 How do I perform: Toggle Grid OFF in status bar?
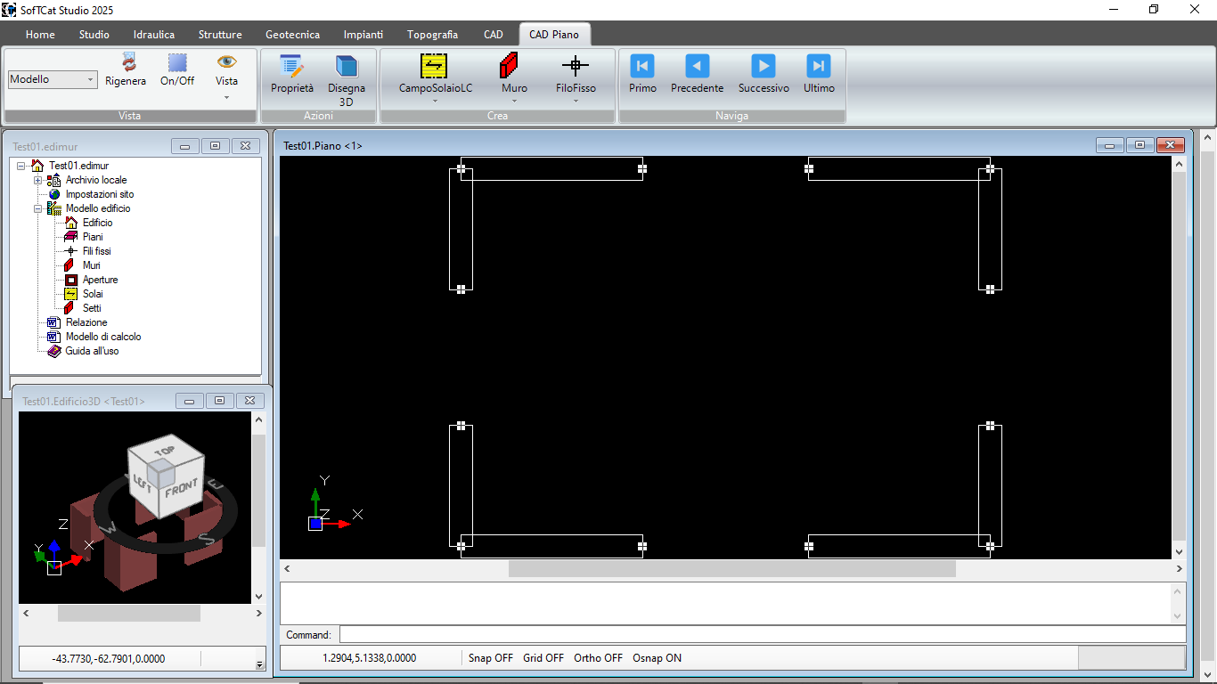tap(543, 658)
